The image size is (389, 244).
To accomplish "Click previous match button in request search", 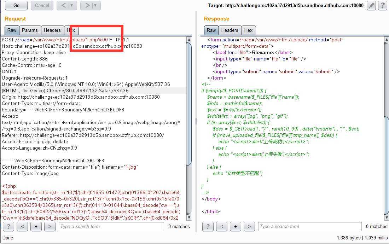I will [x=22, y=226].
